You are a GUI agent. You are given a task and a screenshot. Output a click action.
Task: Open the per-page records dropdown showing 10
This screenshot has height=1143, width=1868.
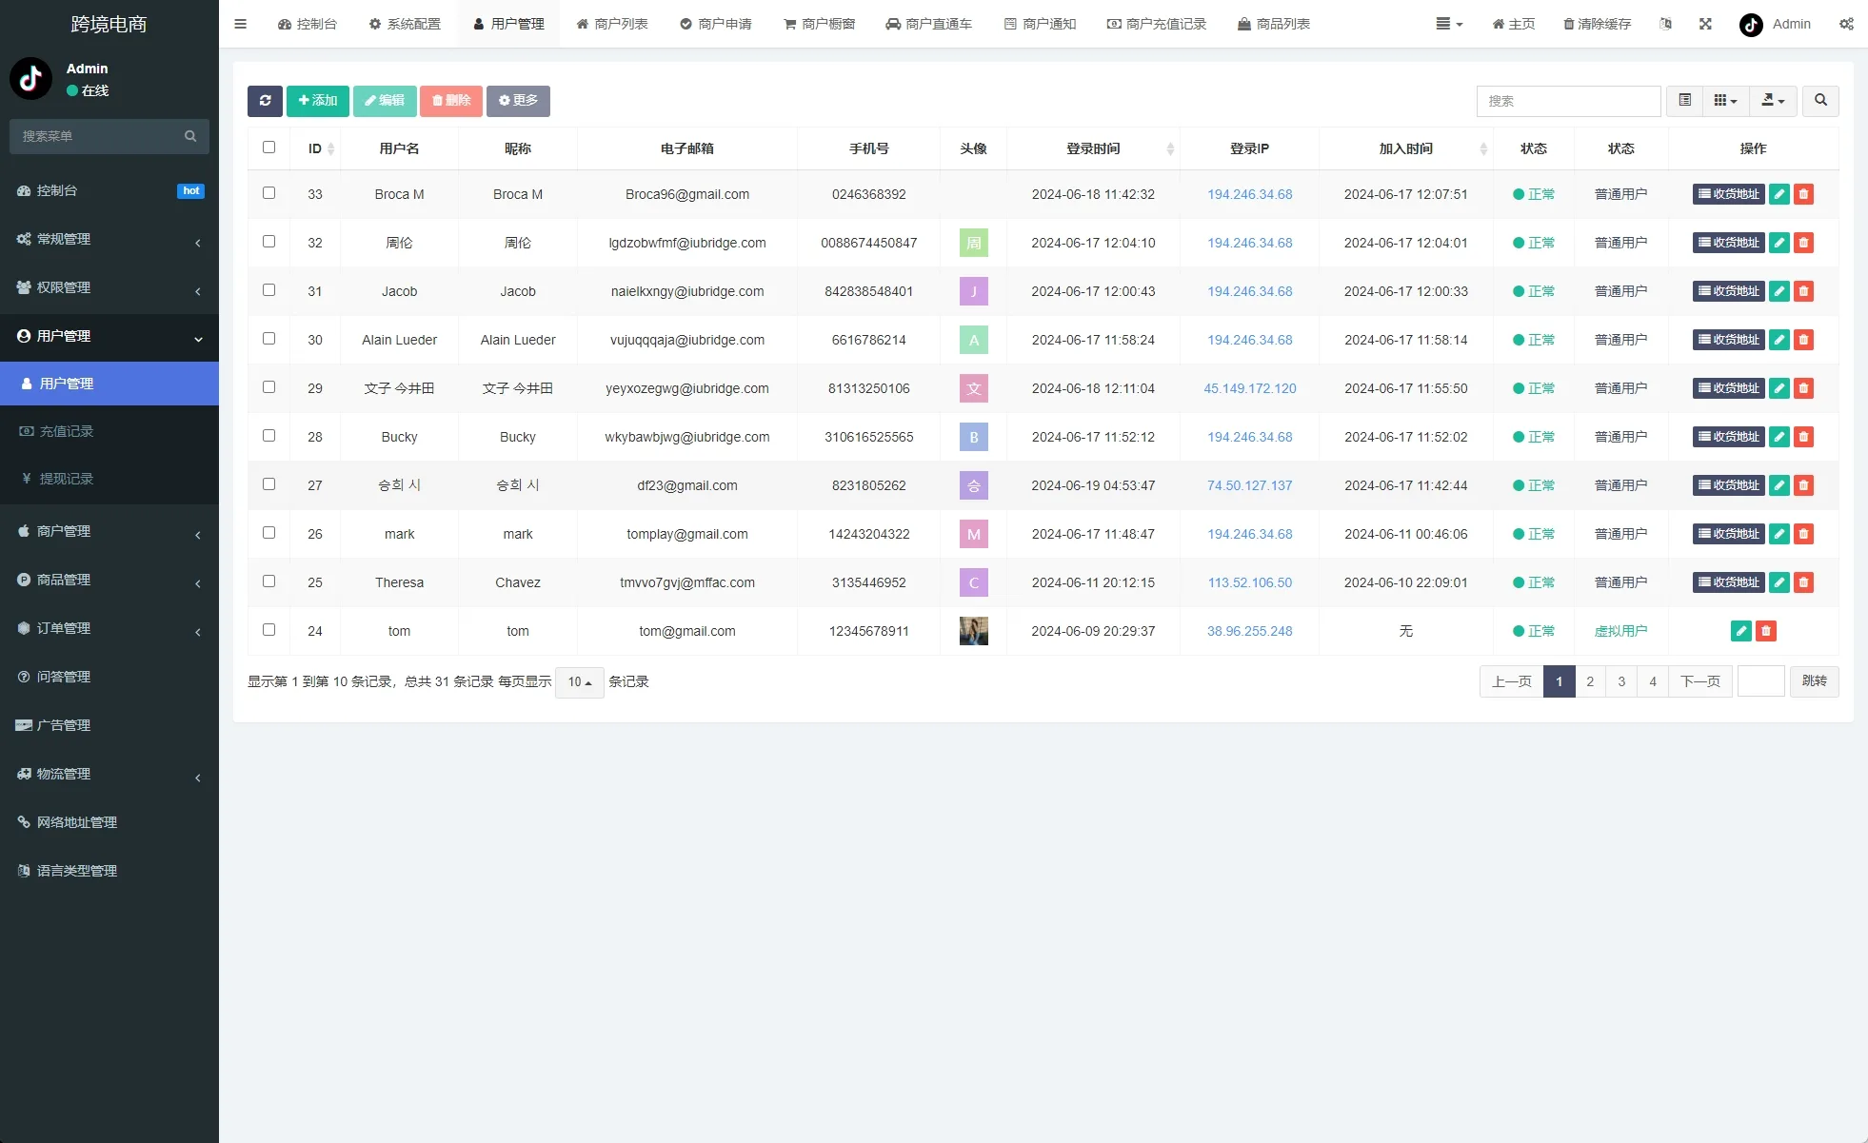[x=578, y=682]
